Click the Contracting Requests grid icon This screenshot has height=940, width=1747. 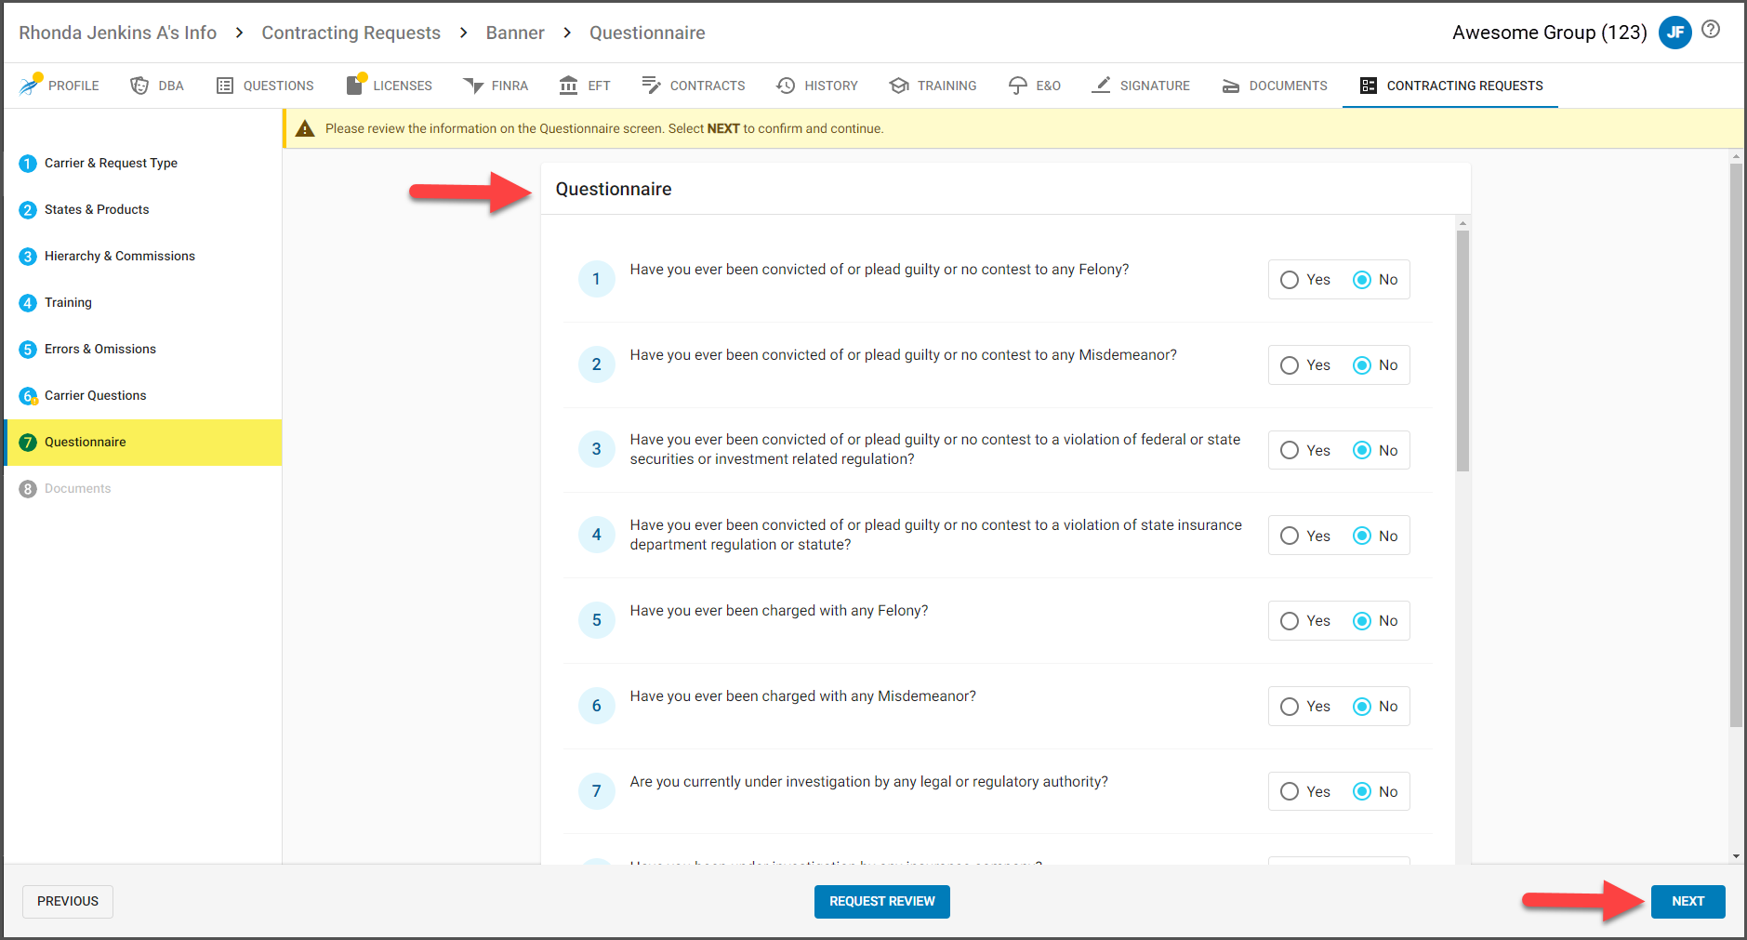pos(1369,86)
